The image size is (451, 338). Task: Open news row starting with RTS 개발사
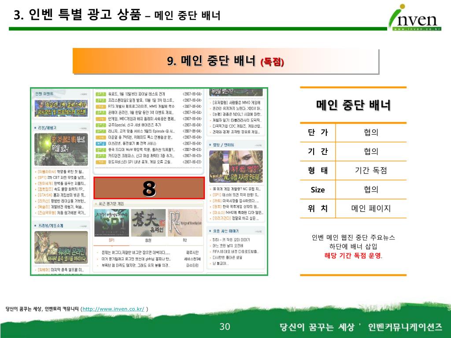coord(148,107)
